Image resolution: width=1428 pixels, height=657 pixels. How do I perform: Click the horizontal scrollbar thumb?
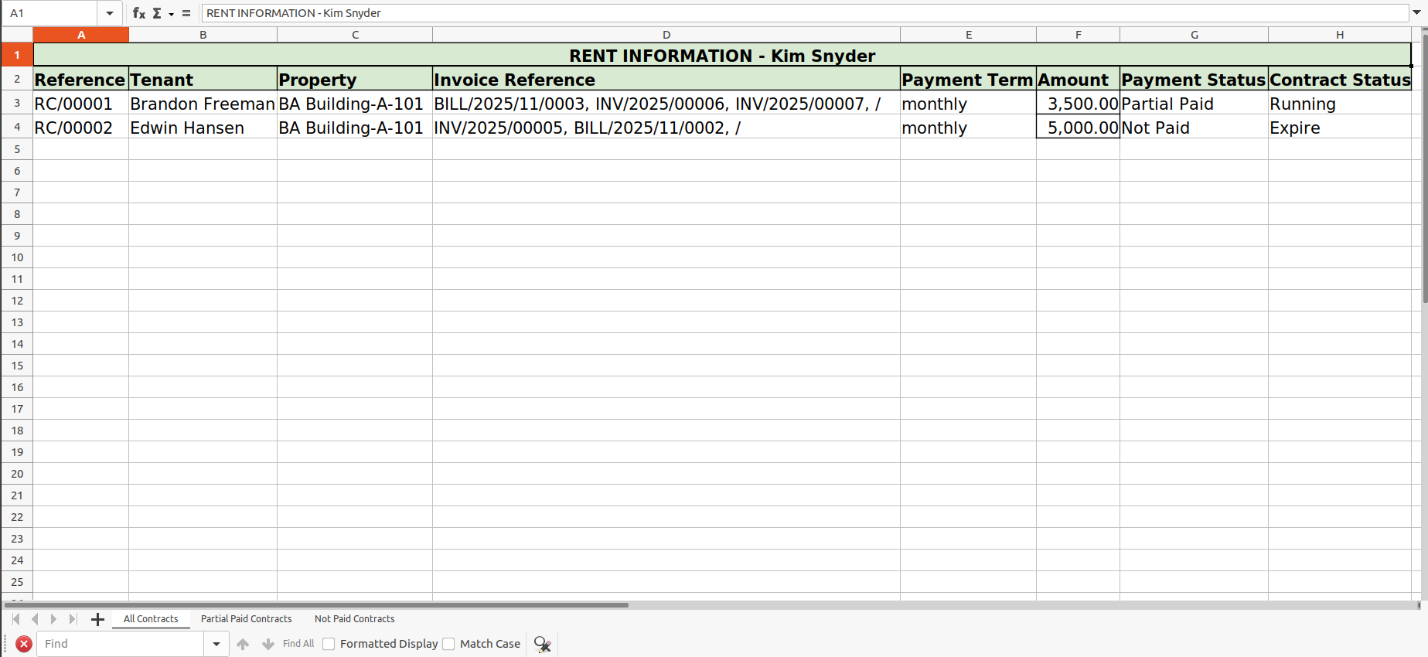tap(315, 605)
